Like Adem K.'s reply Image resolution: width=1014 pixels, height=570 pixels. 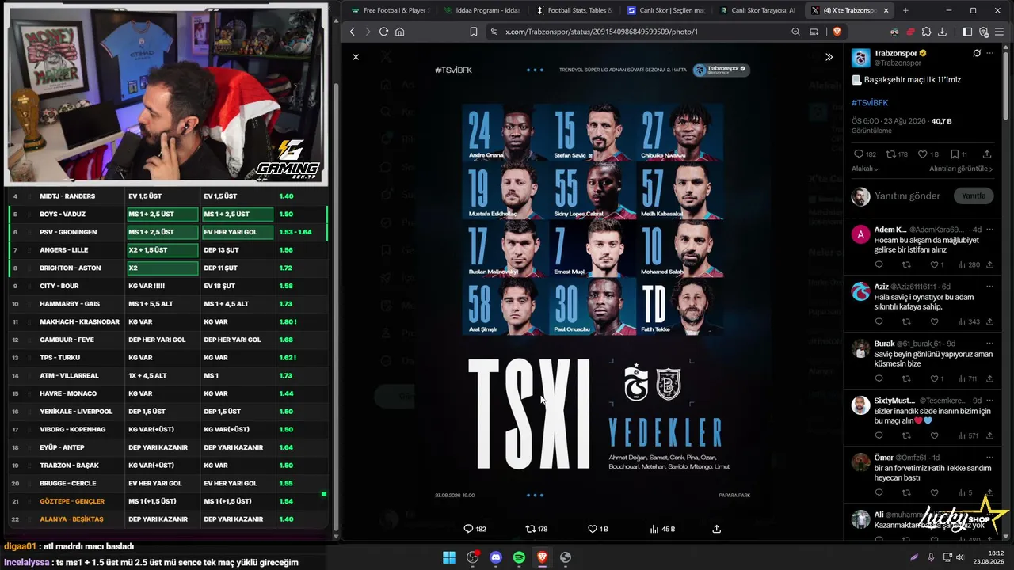[x=934, y=264]
